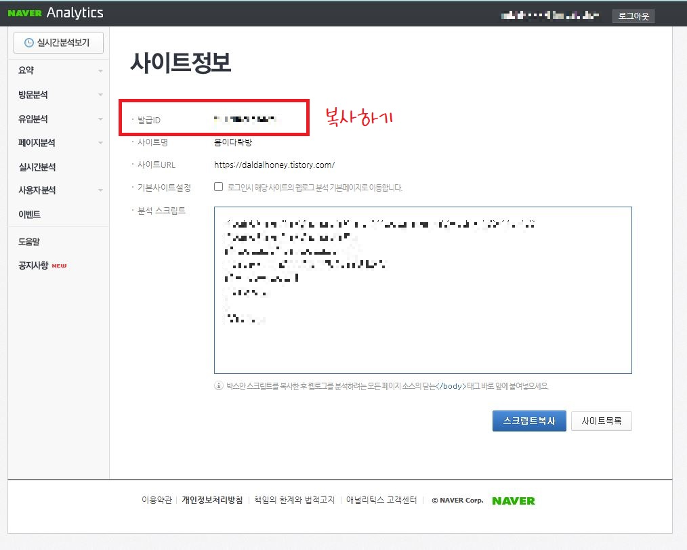Expand the 요약 menu arrow
Screen dimensions: 687x550
click(x=100, y=71)
